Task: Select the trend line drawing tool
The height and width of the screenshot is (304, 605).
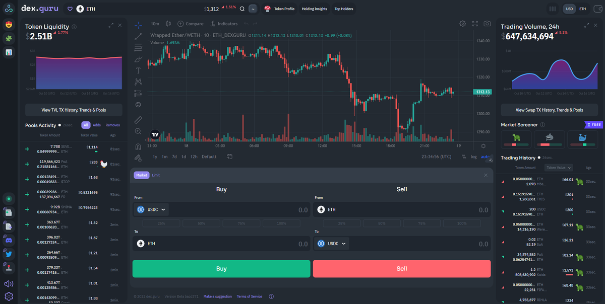Action: [138, 36]
